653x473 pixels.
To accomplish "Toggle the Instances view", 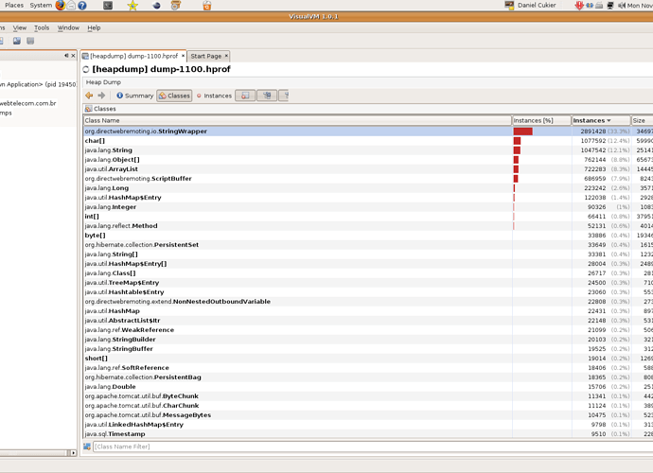I will click(214, 96).
